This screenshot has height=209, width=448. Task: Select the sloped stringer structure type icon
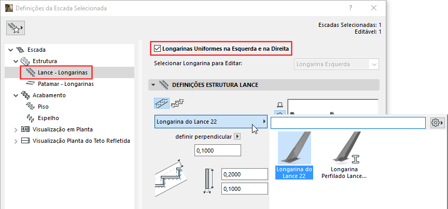[x=162, y=103]
